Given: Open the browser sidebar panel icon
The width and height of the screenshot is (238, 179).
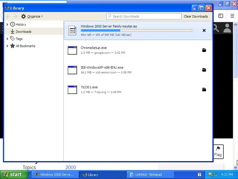Looking at the screenshot, I should tap(220, 16).
